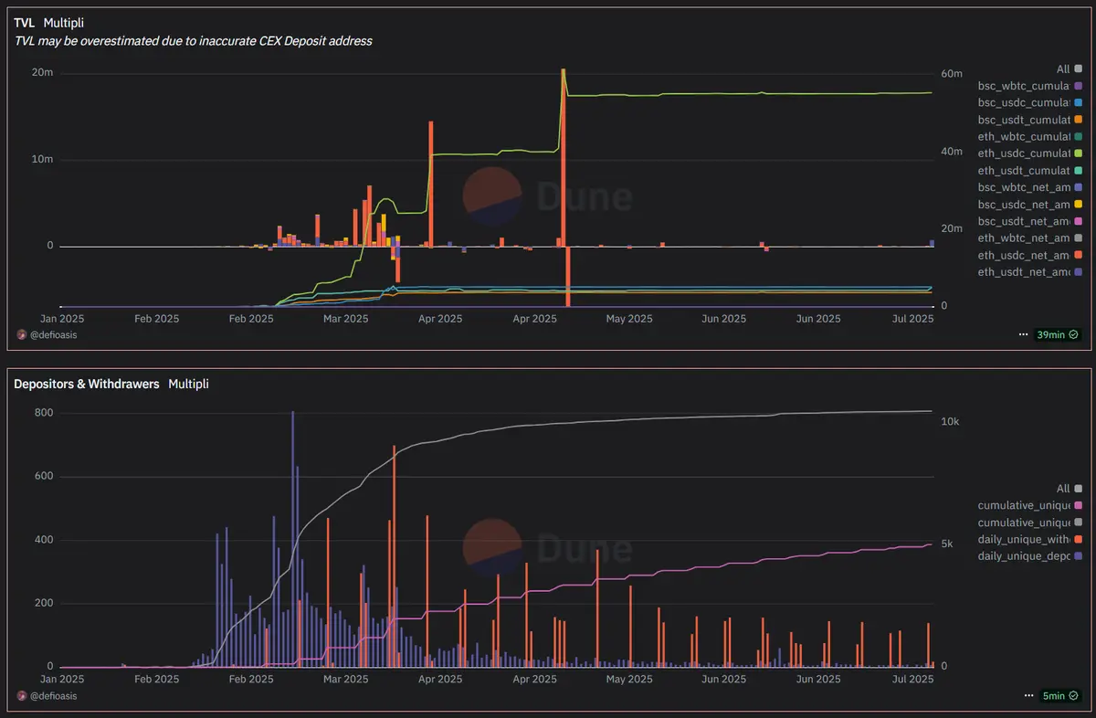Toggle bsc_wbtc_net_am series in the legend
The image size is (1096, 718).
tap(1029, 187)
